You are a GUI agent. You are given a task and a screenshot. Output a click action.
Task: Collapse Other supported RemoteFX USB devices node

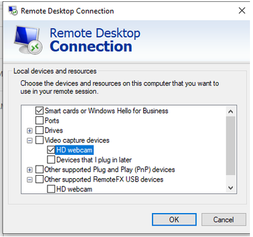tap(30, 179)
